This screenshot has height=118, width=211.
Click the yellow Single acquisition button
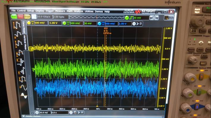[x=27, y=17]
